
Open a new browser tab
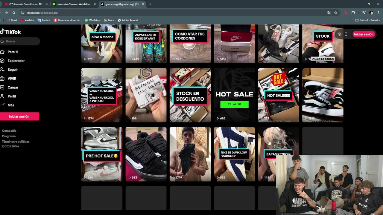tap(150, 4)
